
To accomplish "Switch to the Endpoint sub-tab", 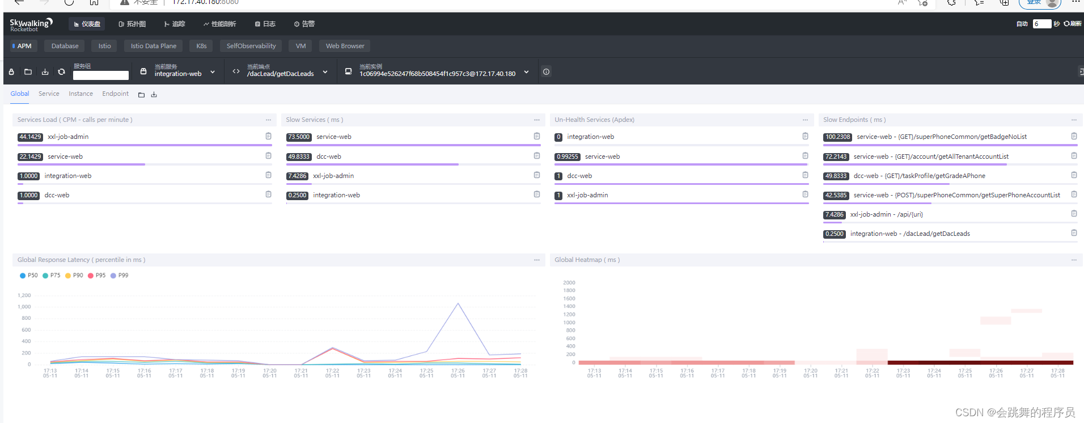I will coord(115,94).
